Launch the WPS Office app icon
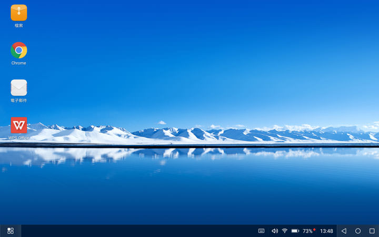Viewport: 379px width, 237px height. (x=19, y=125)
